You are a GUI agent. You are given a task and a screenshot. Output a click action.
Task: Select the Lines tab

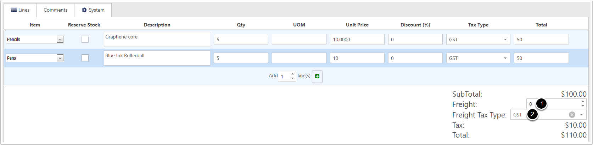pos(20,10)
